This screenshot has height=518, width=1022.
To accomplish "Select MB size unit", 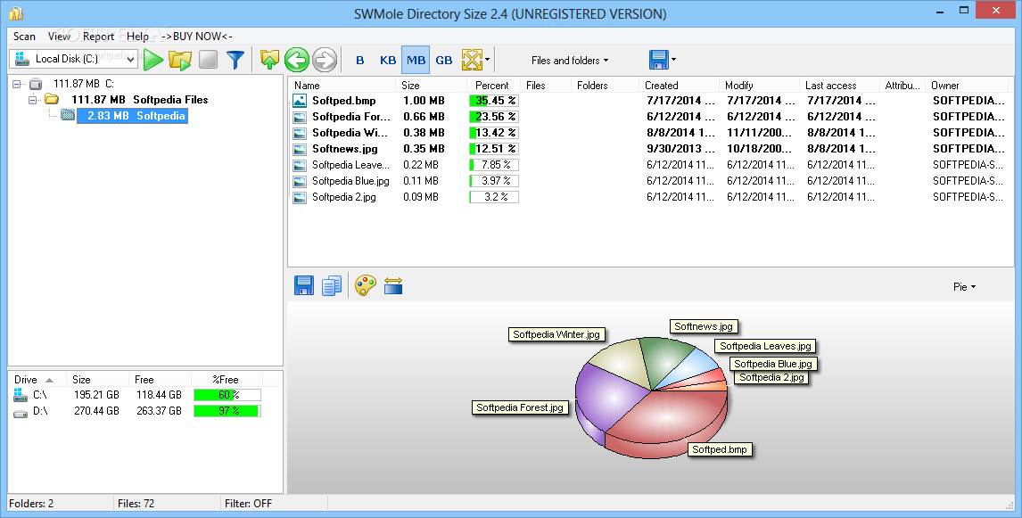I will 416,60.
